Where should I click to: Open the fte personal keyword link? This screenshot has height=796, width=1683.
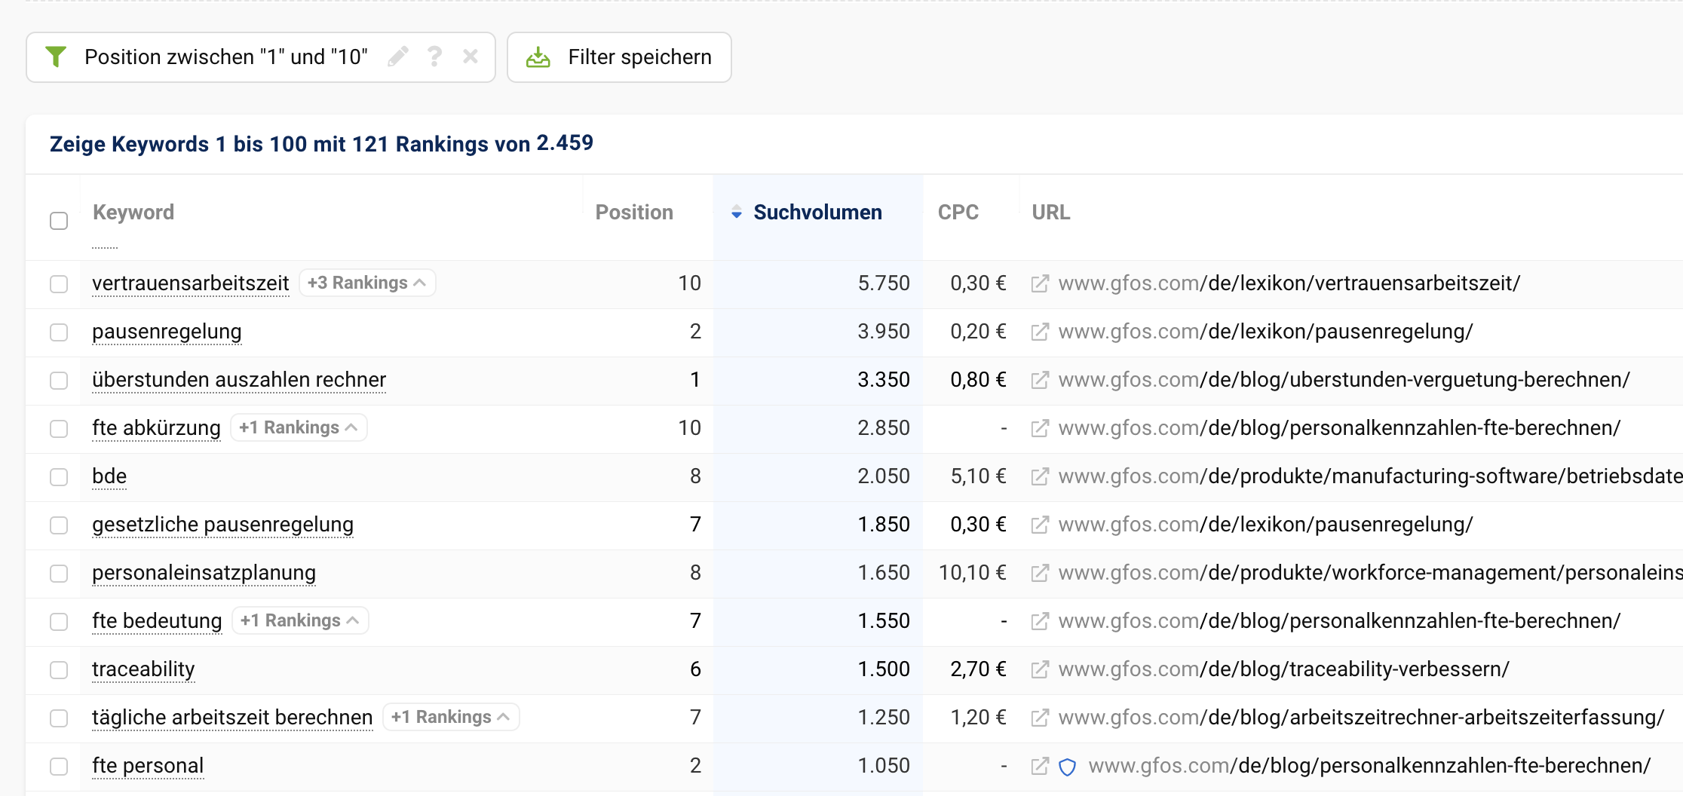148,766
